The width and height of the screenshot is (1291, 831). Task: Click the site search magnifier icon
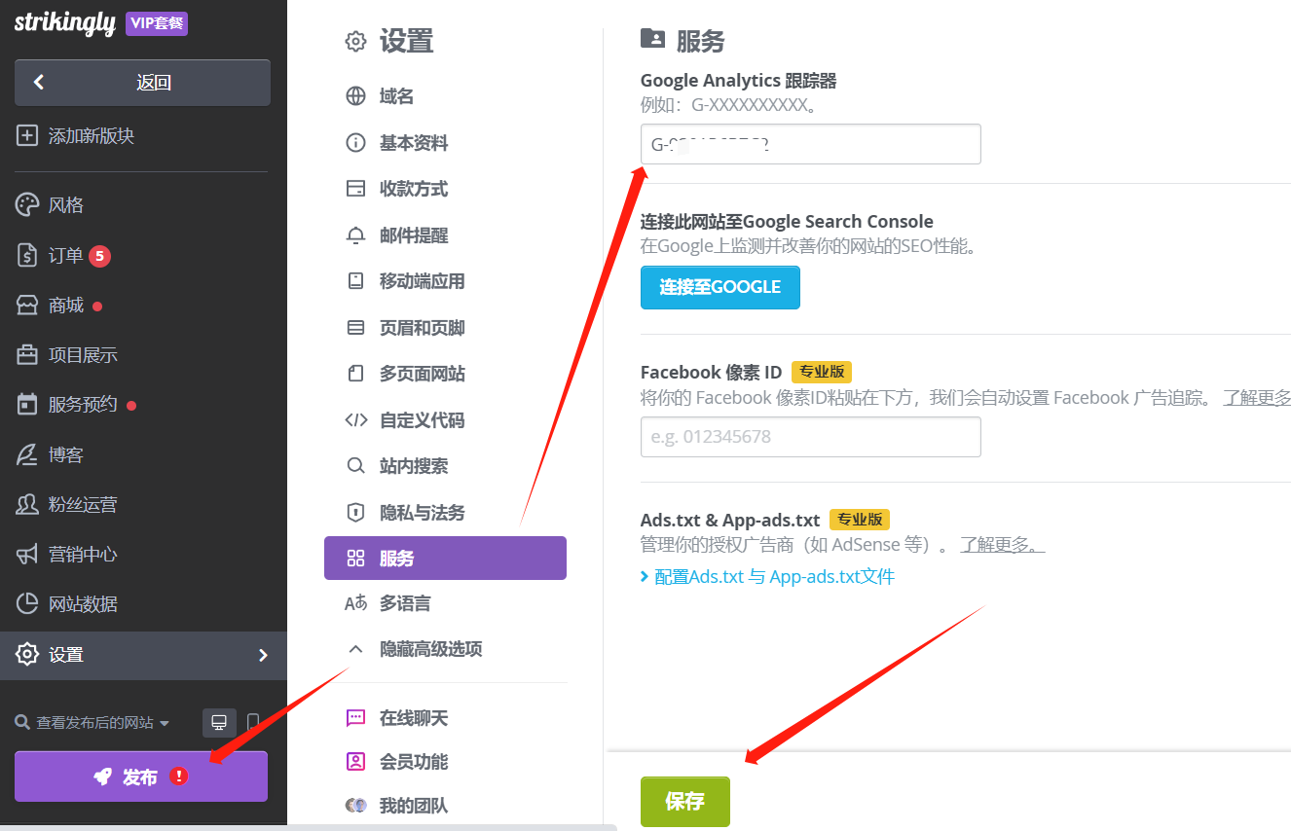click(356, 466)
